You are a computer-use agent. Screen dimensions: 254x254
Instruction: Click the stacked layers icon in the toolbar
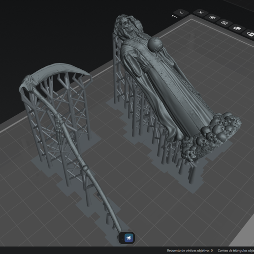237,29
